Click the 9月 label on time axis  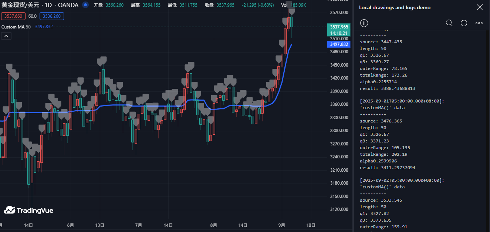pos(282,225)
